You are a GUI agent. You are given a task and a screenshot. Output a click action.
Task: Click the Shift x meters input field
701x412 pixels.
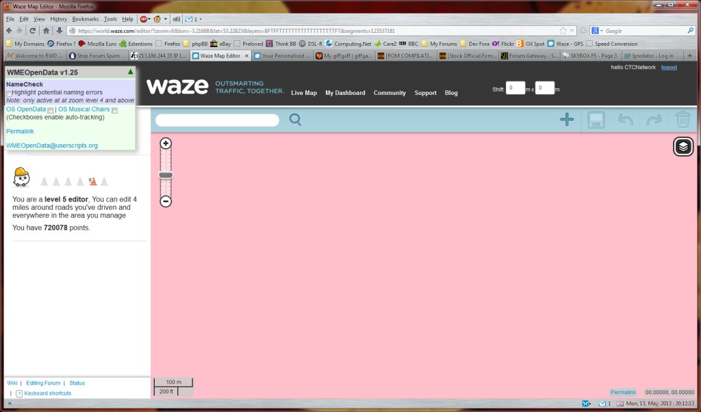tap(515, 87)
